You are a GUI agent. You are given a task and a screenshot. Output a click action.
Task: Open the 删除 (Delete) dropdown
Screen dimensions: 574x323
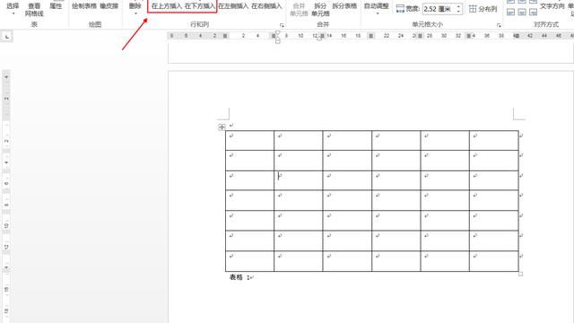[135, 9]
